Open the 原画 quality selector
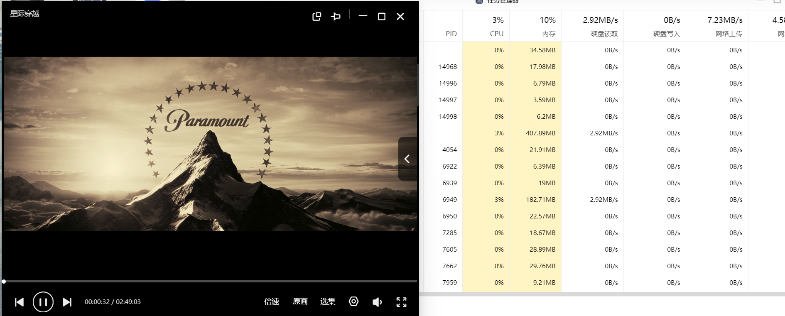Image resolution: width=785 pixels, height=316 pixels. coord(300,301)
